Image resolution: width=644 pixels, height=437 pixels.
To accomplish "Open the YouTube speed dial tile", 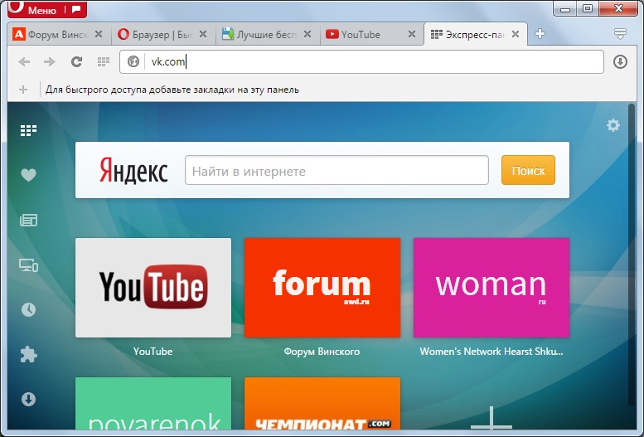I will pos(153,288).
